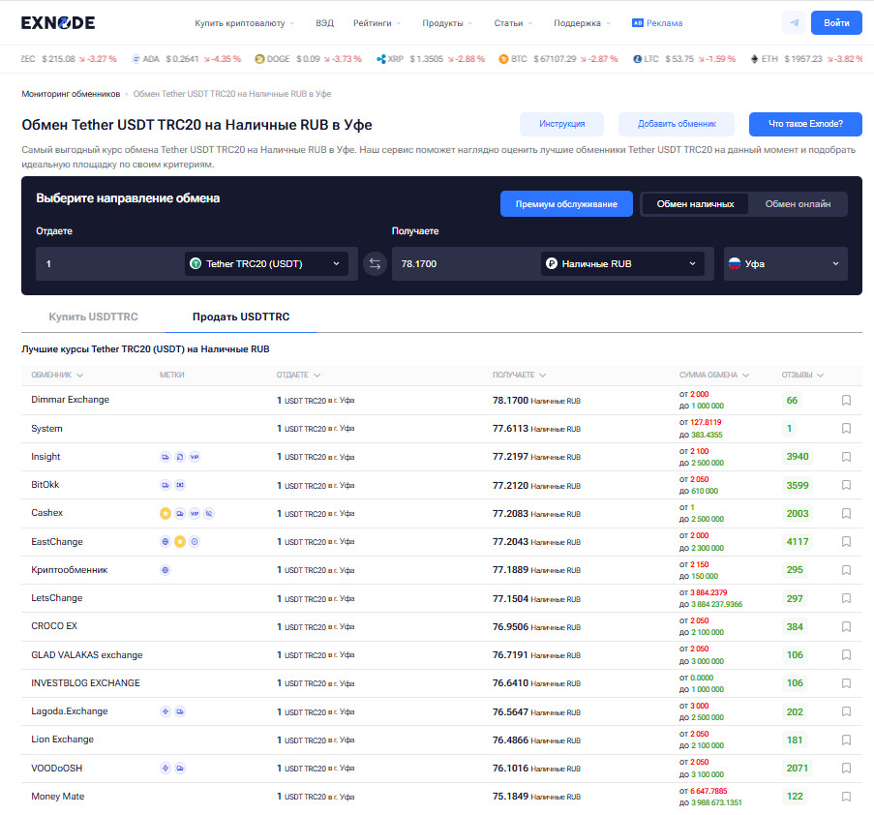The image size is (874, 815).
Task: Sort by the ПОЛУЧАЕТЕ column header
Action: point(519,376)
